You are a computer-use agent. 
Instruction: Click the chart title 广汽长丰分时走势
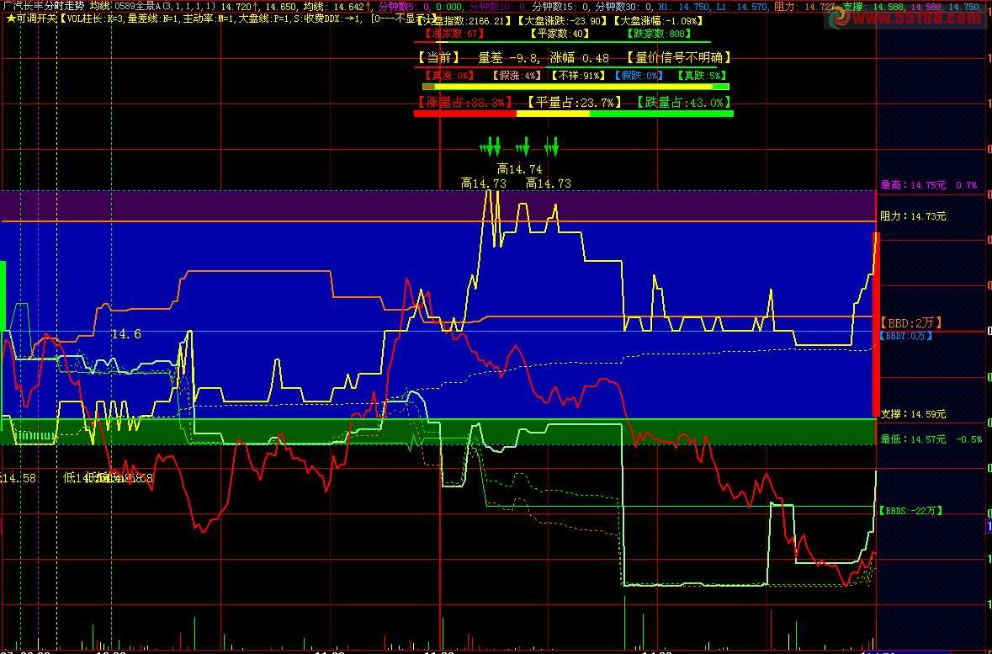[x=44, y=6]
